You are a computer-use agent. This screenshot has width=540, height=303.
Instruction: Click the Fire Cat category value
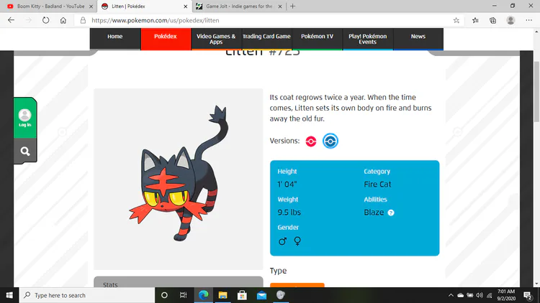377,184
